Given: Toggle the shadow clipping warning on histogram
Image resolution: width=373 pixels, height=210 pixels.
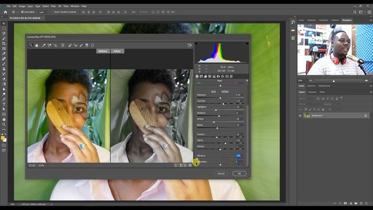Looking at the screenshot, I should point(196,44).
